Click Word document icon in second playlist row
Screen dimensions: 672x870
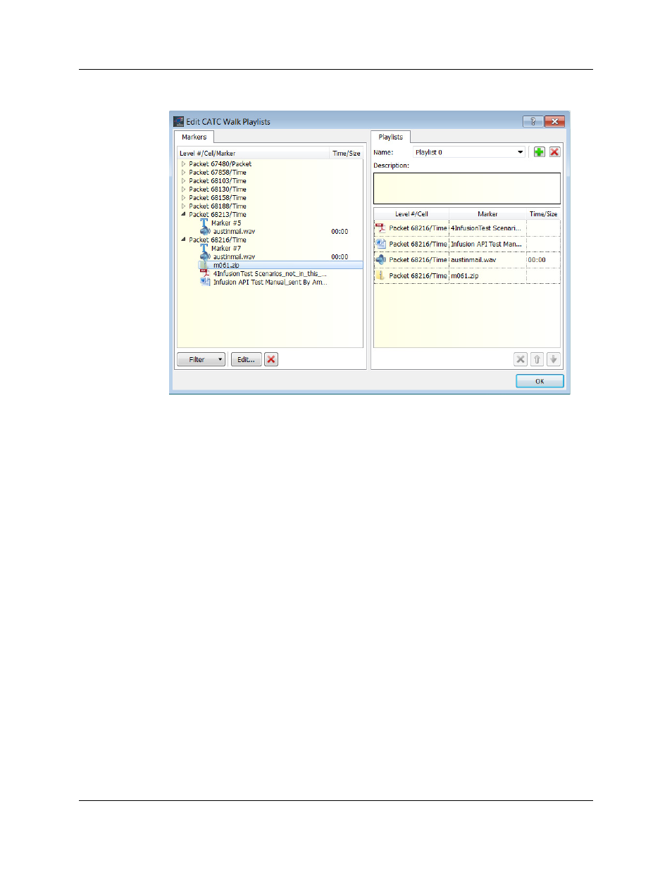[380, 244]
